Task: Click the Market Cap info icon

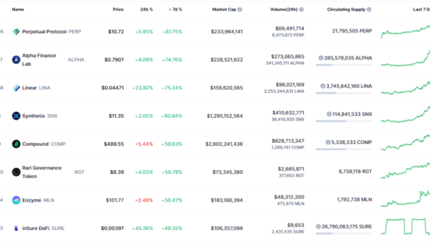Action: pos(240,10)
